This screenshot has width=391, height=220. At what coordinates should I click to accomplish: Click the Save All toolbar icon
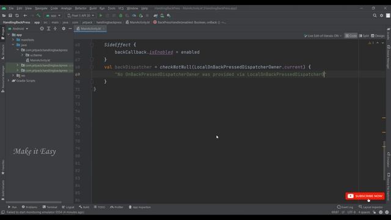[10, 15]
